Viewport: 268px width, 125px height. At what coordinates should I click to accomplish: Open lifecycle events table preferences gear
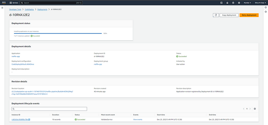click(x=255, y=109)
